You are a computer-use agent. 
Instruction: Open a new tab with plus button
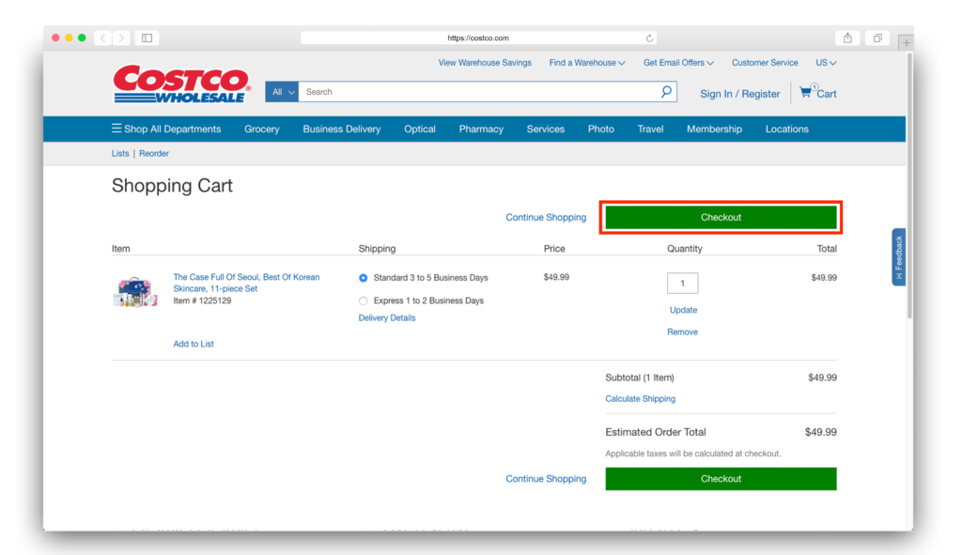(x=906, y=43)
